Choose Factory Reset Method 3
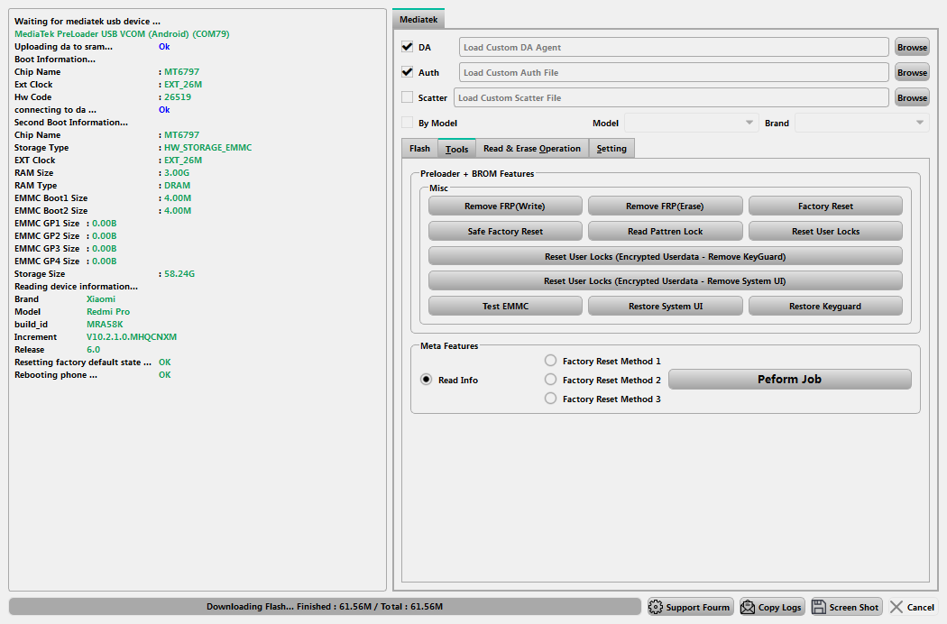Screen dimensions: 947x624 coord(550,399)
